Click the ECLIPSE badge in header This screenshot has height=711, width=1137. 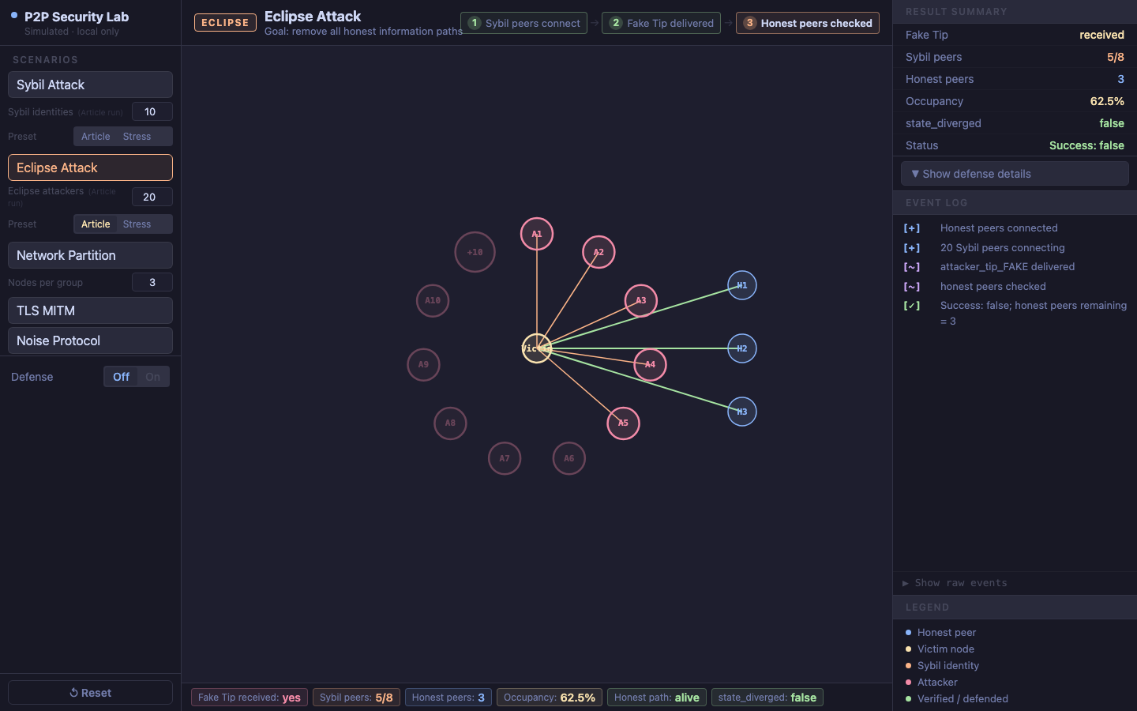225,23
